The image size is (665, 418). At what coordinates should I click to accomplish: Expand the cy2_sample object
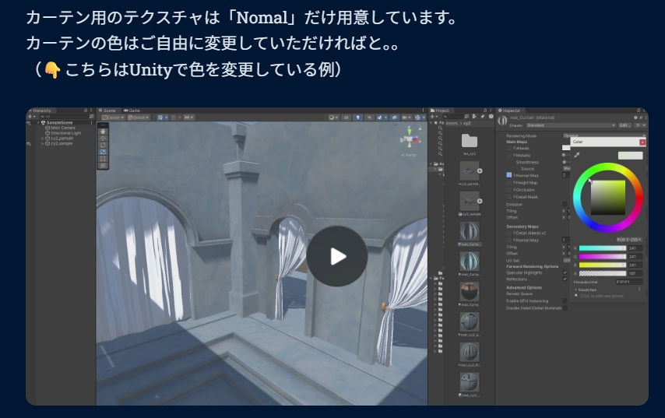coord(42,143)
